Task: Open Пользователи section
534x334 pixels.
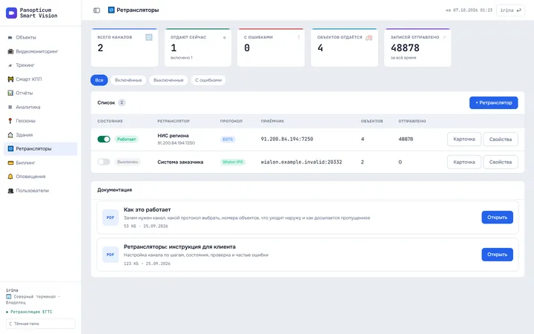Action: [41, 191]
